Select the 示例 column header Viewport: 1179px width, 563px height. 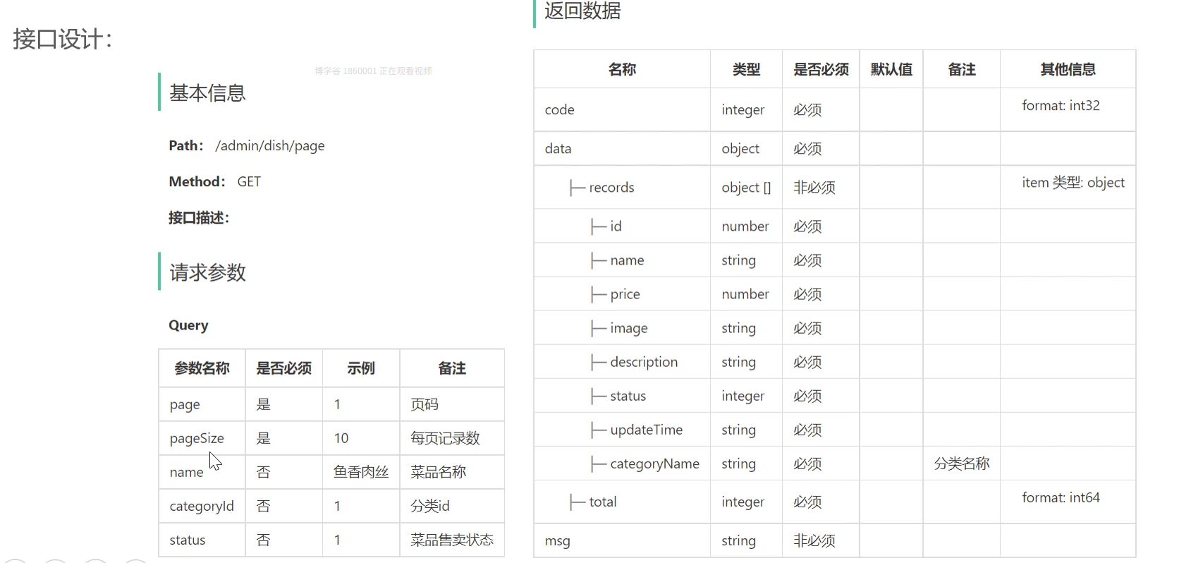tap(361, 368)
